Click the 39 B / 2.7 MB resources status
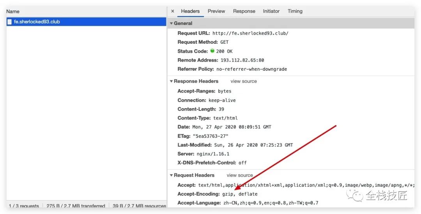Screen dimensions: 421x214 [139, 206]
